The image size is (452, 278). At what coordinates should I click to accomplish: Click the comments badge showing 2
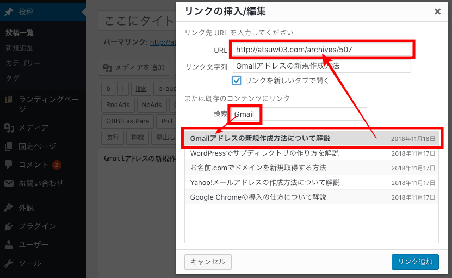tap(57, 165)
